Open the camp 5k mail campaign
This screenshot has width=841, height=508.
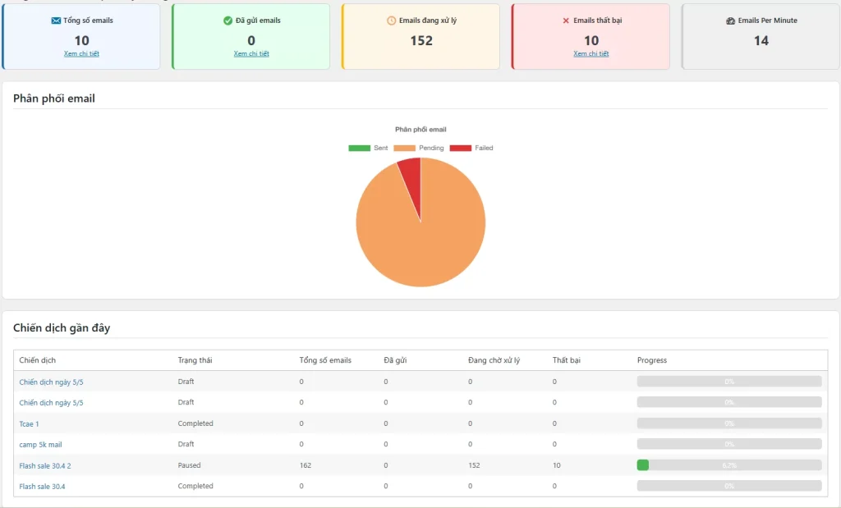[x=40, y=445]
